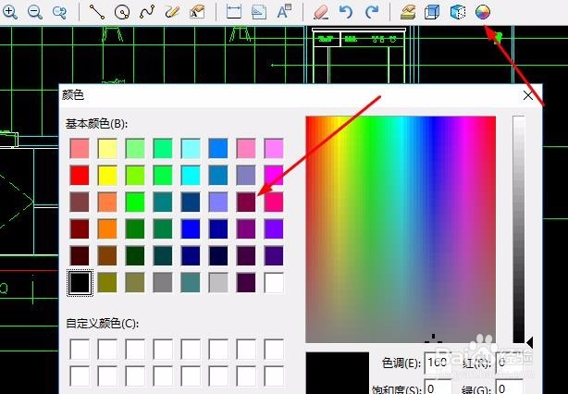The height and width of the screenshot is (394, 568).
Task: Choose the distance dimension measure tool
Action: coord(234,12)
